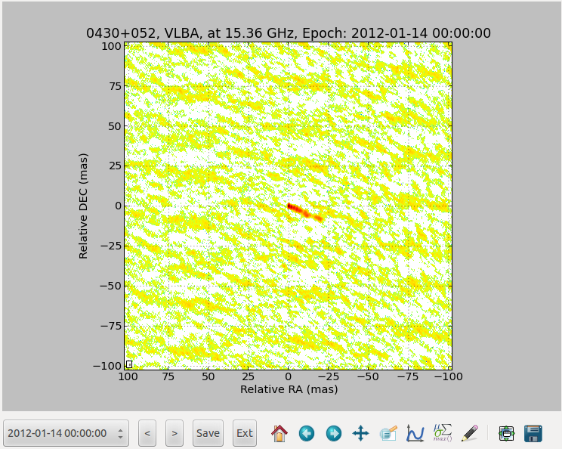The image size is (562, 449).
Task: Open the blue curve profile tool
Action: click(415, 433)
